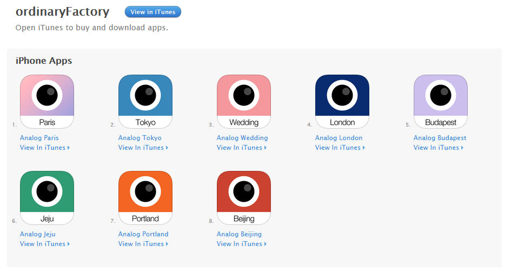This screenshot has height=272, width=511.
Task: Open the Analog London title link
Action: tap(339, 138)
